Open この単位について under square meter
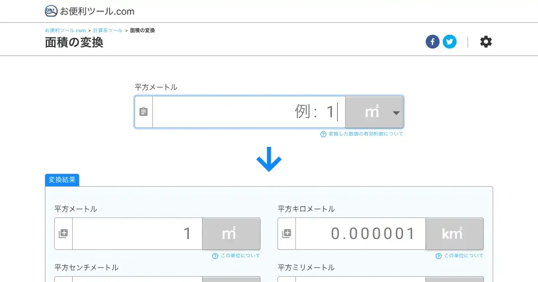Image resolution: width=538 pixels, height=282 pixels. click(x=240, y=256)
